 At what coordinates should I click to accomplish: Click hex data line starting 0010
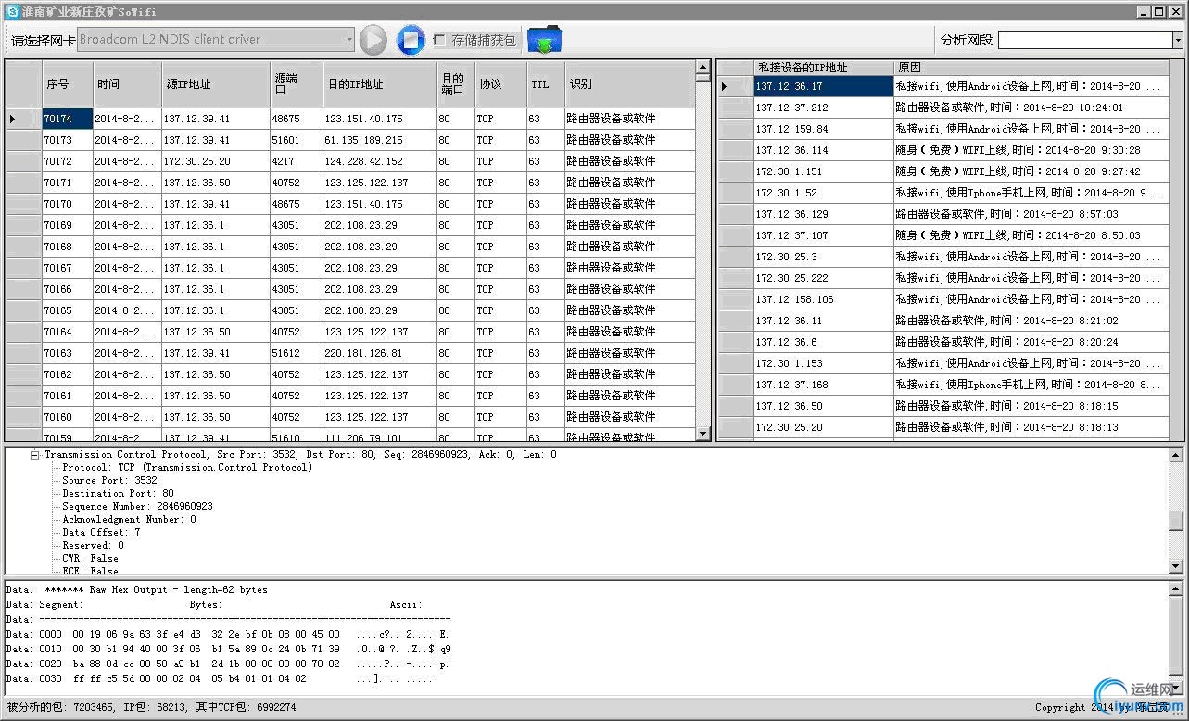tap(228, 649)
